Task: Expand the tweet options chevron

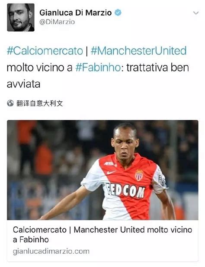Action: coord(196,13)
